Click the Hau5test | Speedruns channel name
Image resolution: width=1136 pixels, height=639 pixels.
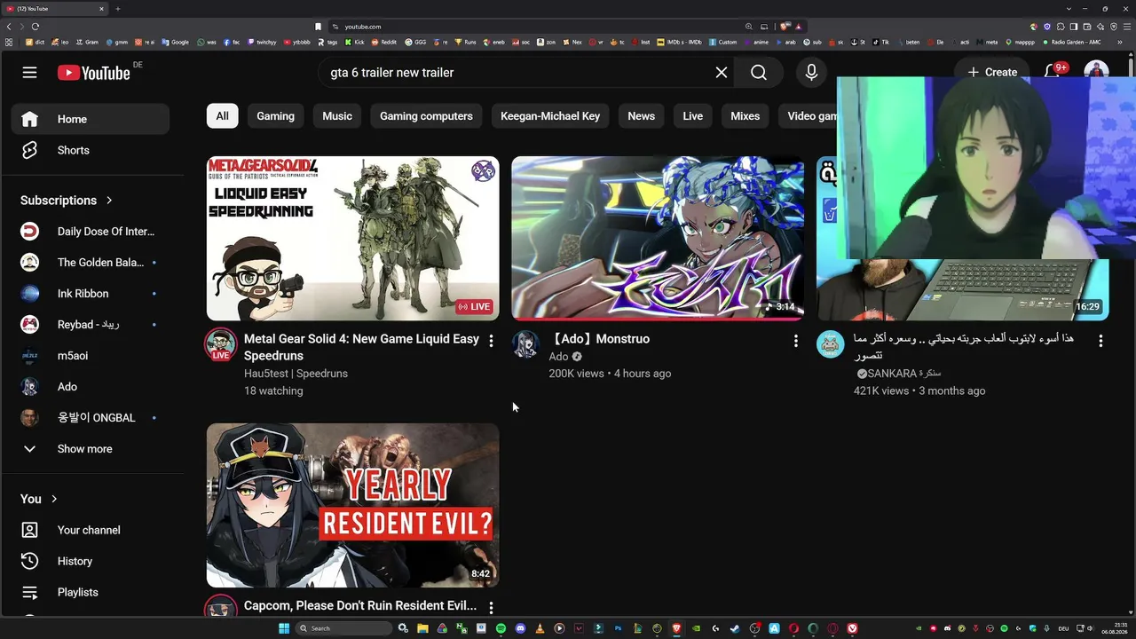tap(296, 374)
